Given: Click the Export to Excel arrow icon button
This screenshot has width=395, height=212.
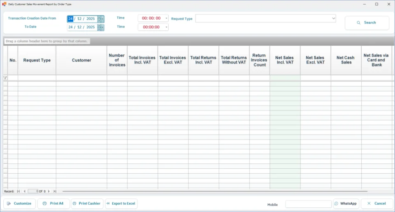Looking at the screenshot, I should pyautogui.click(x=121, y=203).
